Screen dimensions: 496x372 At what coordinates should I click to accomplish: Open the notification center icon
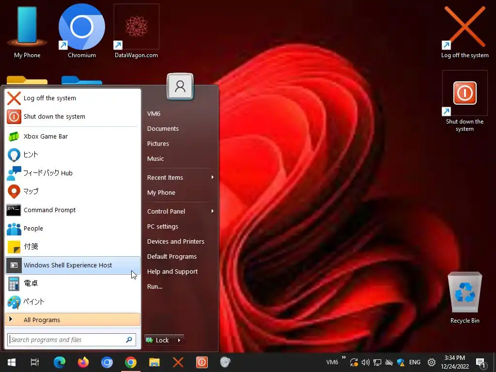pos(480,363)
